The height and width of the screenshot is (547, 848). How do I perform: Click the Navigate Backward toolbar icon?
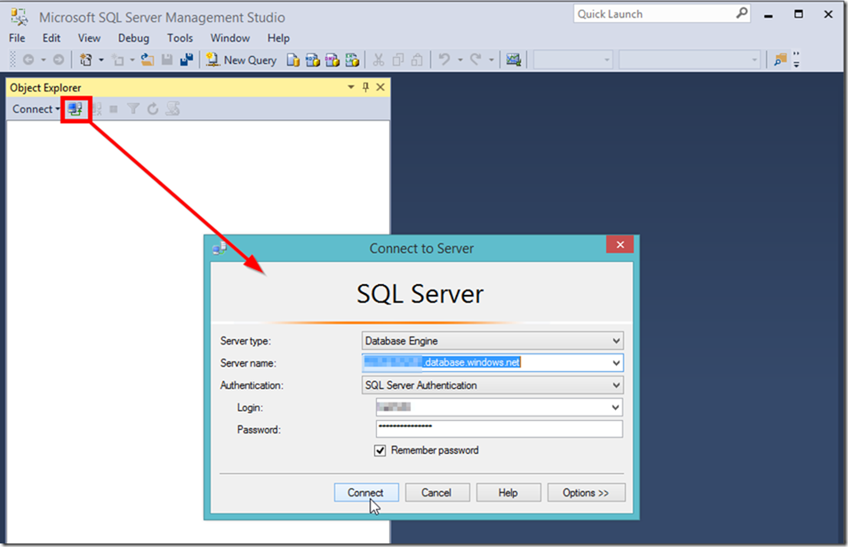[28, 60]
